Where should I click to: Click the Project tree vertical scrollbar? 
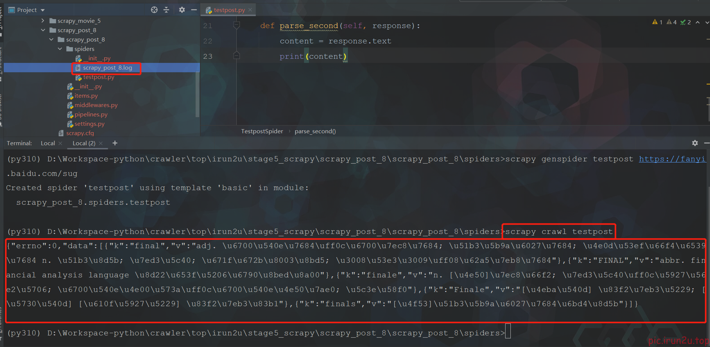click(x=197, y=94)
